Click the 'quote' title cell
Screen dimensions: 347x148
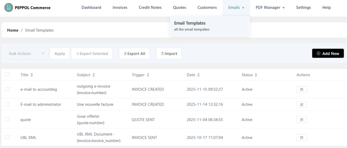(x=26, y=120)
